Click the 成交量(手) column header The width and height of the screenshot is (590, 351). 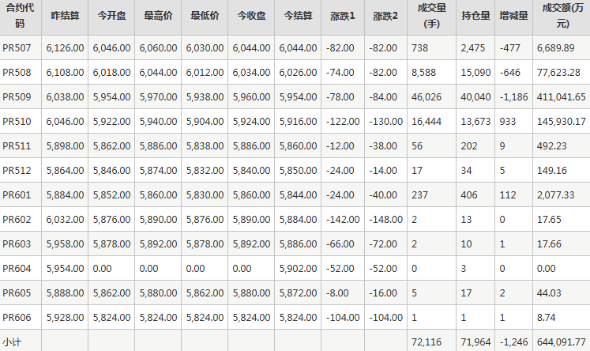pyautogui.click(x=431, y=16)
